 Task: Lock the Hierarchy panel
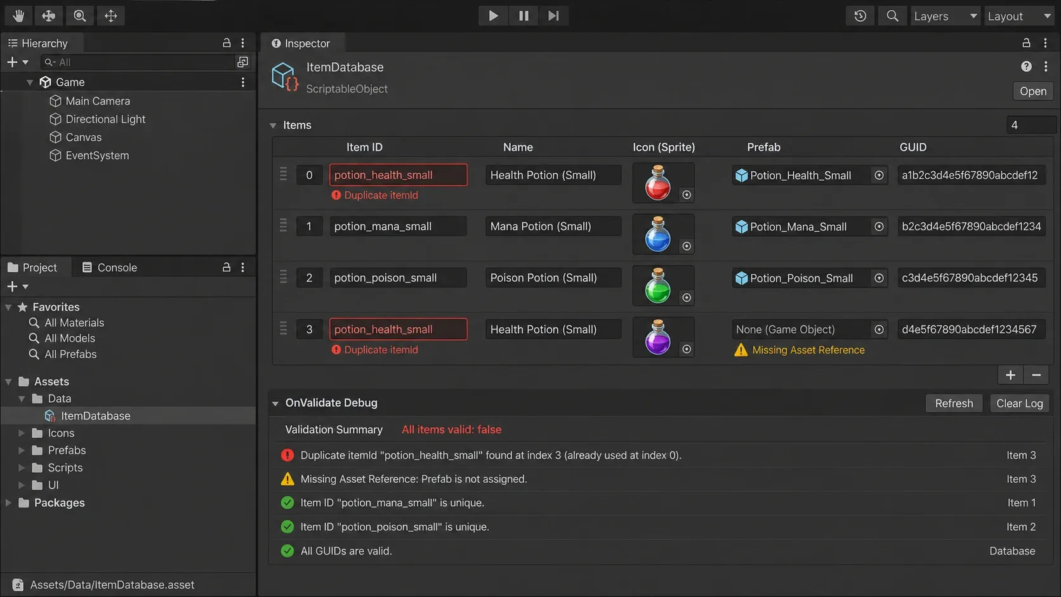click(227, 43)
